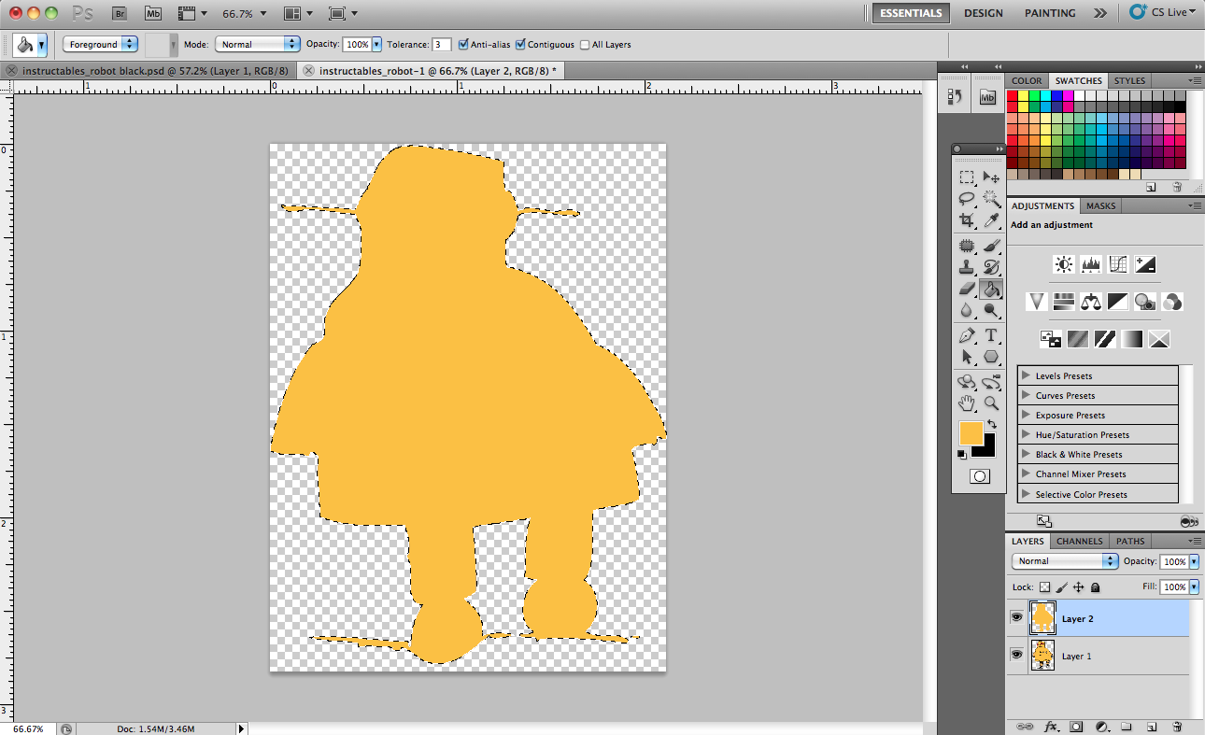This screenshot has width=1205, height=735.
Task: Switch to the Masks tab
Action: 1100,205
